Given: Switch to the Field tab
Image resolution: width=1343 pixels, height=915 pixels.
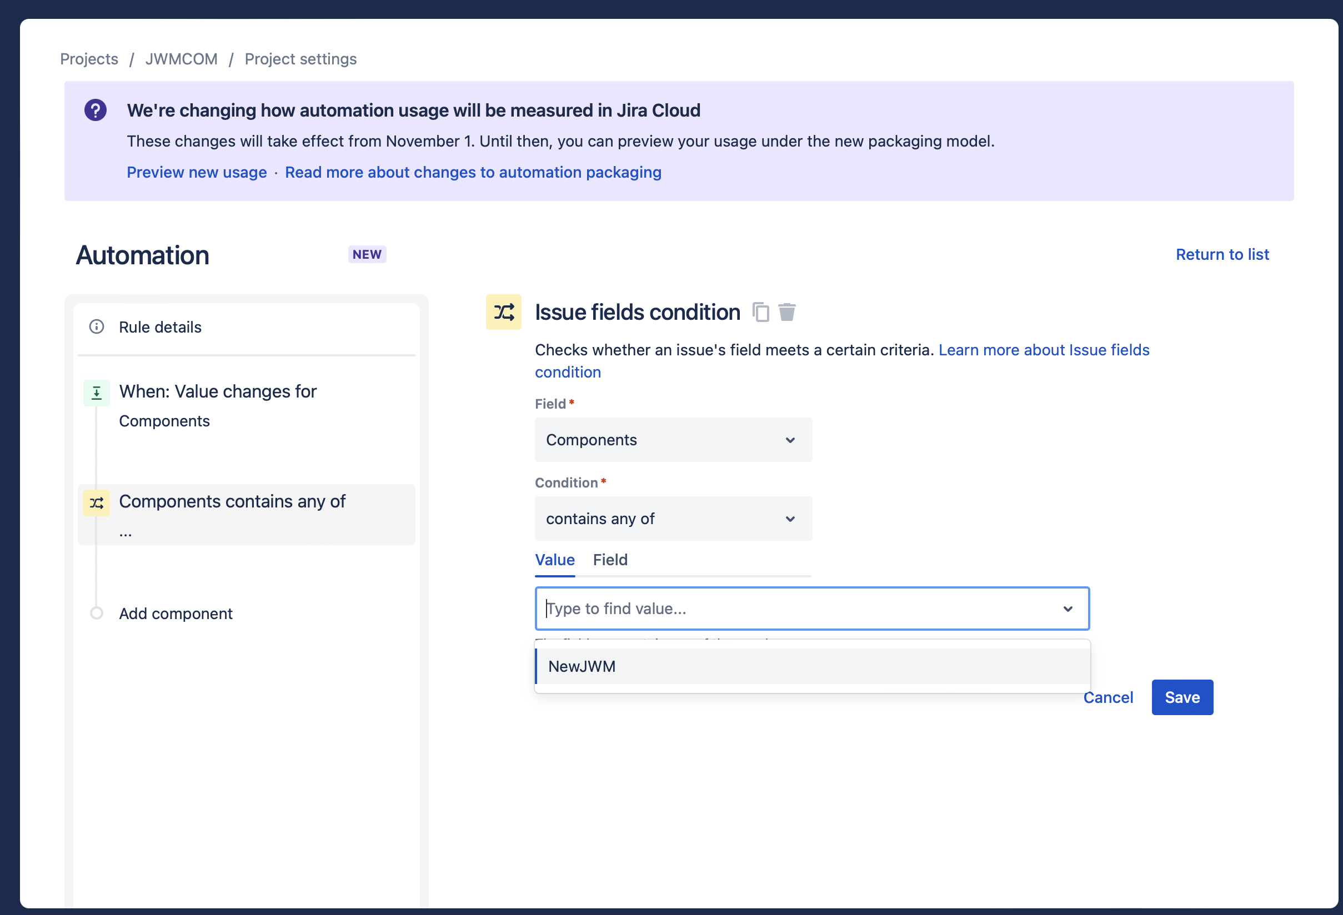Looking at the screenshot, I should (x=610, y=560).
